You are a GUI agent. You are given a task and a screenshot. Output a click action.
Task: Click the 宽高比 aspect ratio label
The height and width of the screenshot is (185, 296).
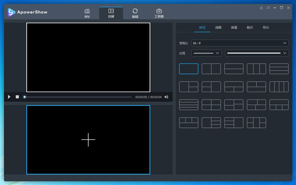(x=184, y=43)
